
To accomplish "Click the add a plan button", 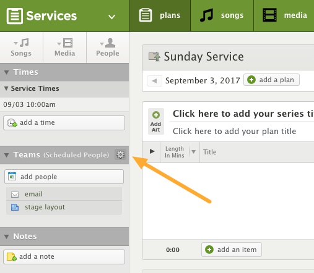I will click(x=271, y=80).
